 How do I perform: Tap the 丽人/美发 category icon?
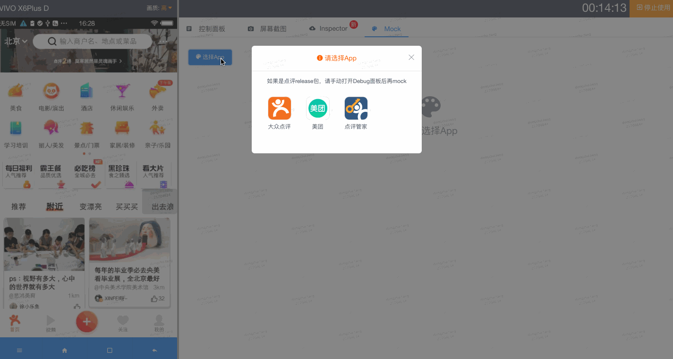(51, 128)
